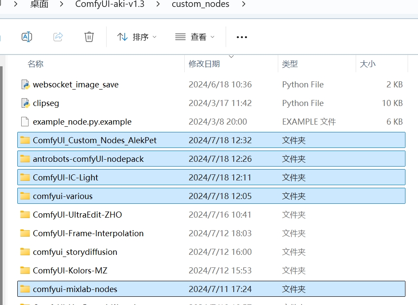Select the ComfyUI-IC-Light folder name
This screenshot has width=418, height=305.
(66, 177)
